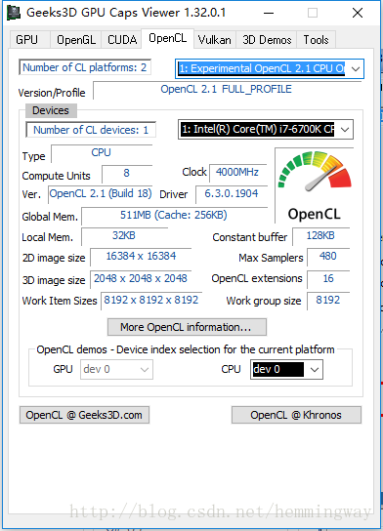Click the Max Samplers value 480
This screenshot has height=531, width=383.
pyautogui.click(x=327, y=257)
